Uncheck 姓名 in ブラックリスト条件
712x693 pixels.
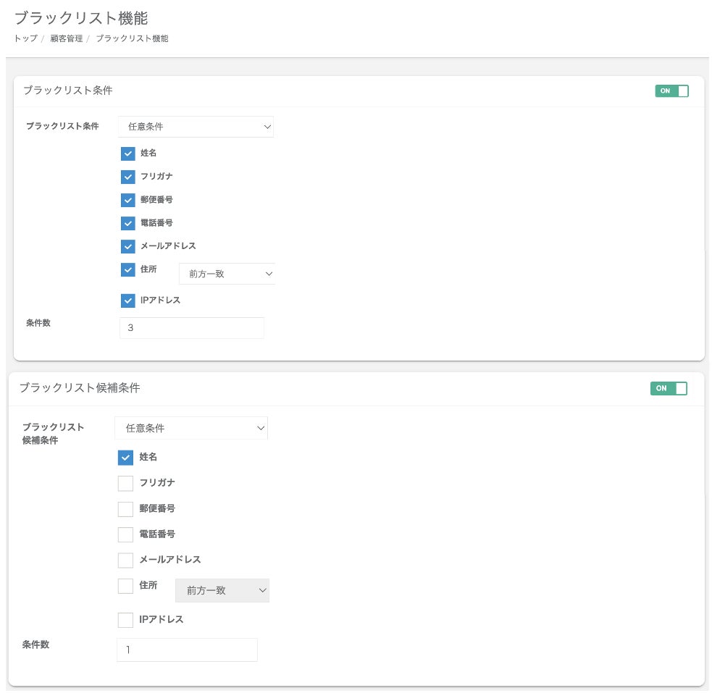click(x=128, y=154)
